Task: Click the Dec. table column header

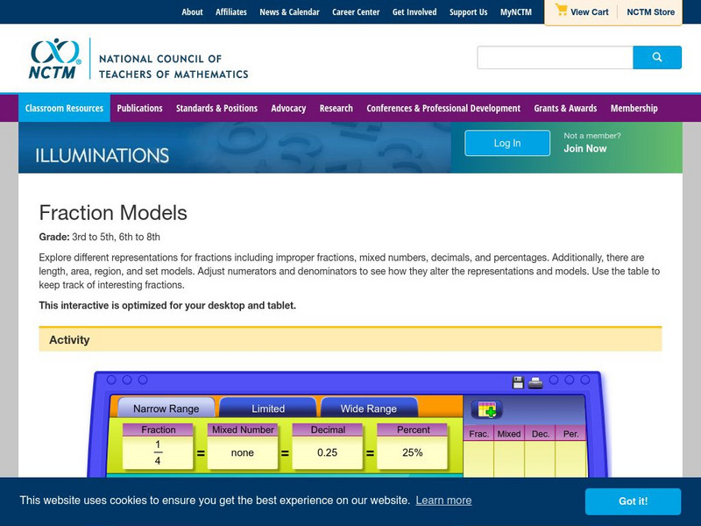Action: tap(540, 433)
